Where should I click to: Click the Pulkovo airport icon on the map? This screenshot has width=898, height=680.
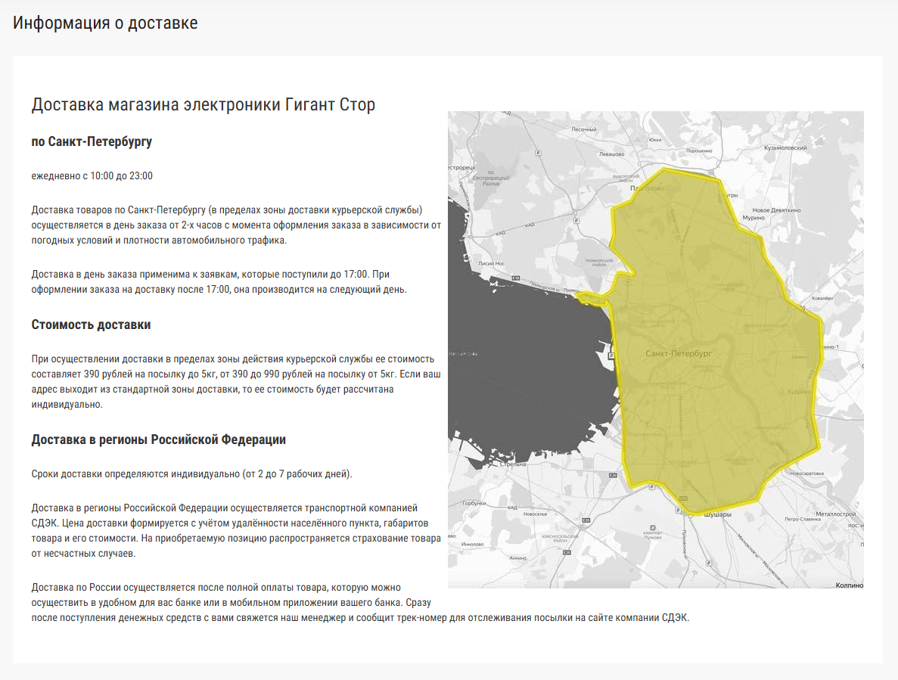click(652, 528)
